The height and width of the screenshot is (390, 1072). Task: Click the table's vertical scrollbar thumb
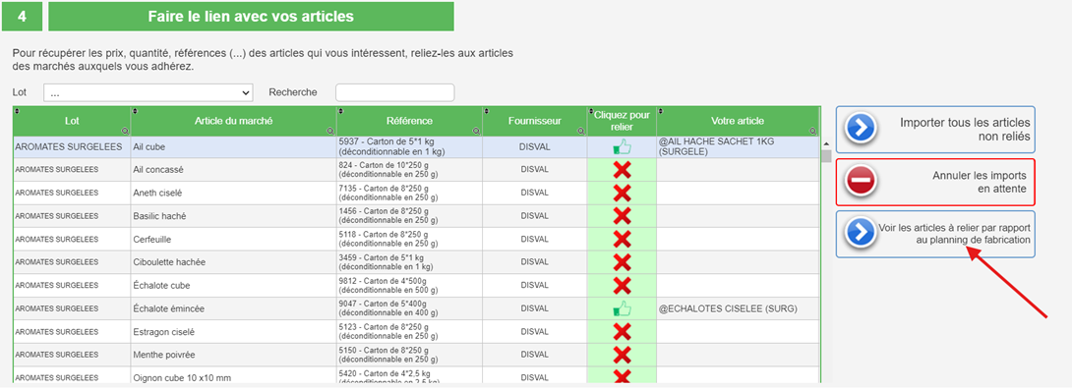click(826, 157)
